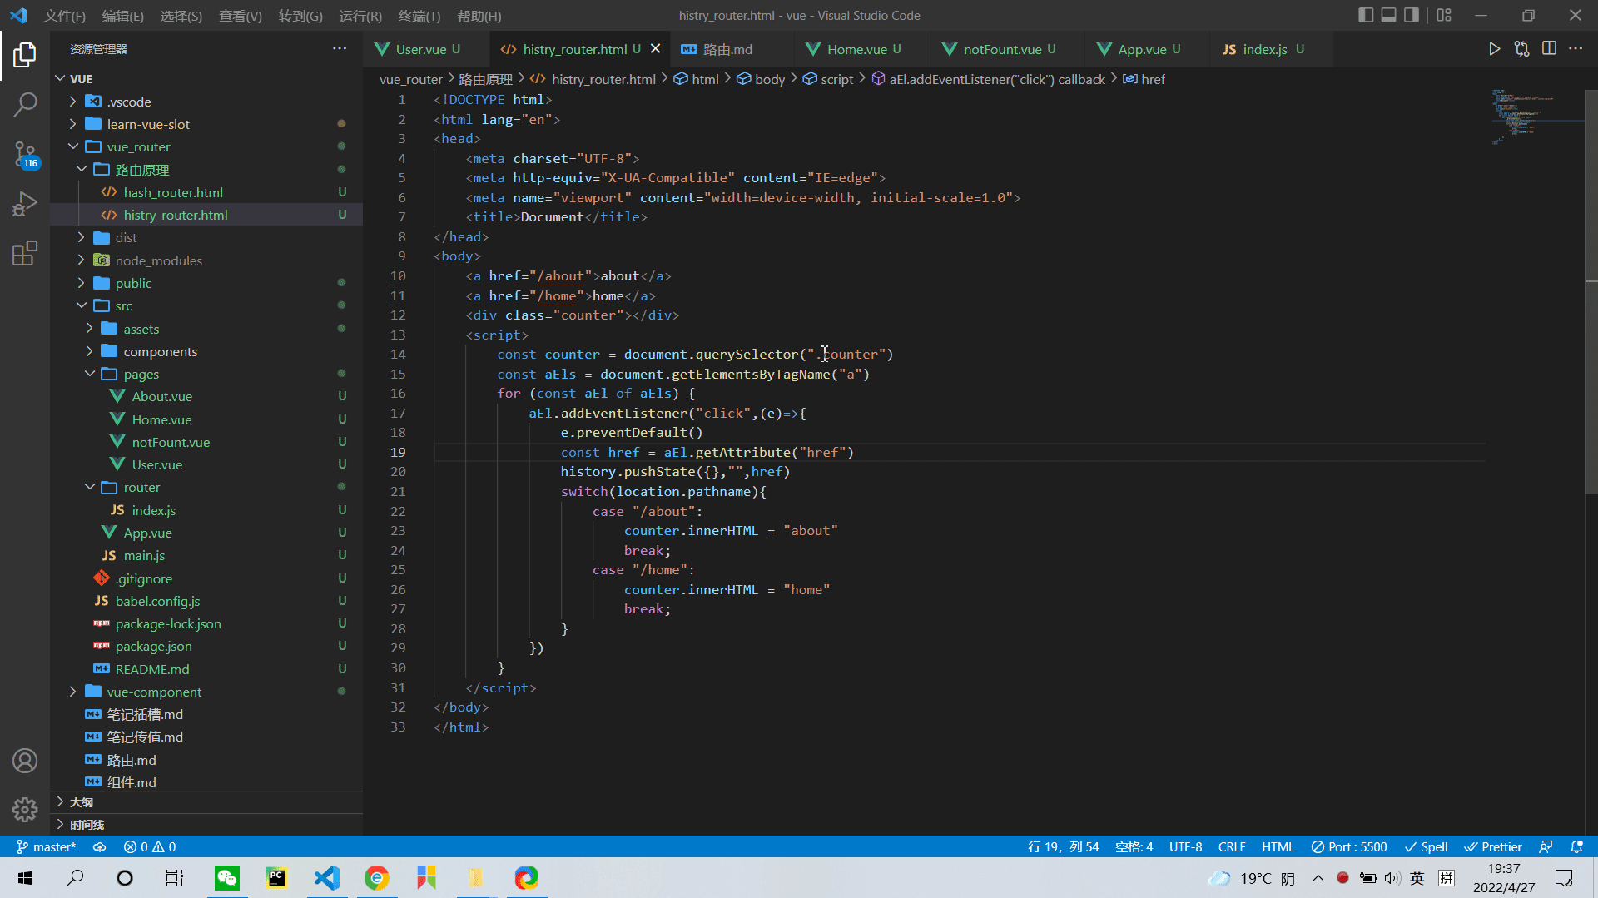Click the UTF-8 encoding button
The width and height of the screenshot is (1598, 898).
coord(1185,846)
